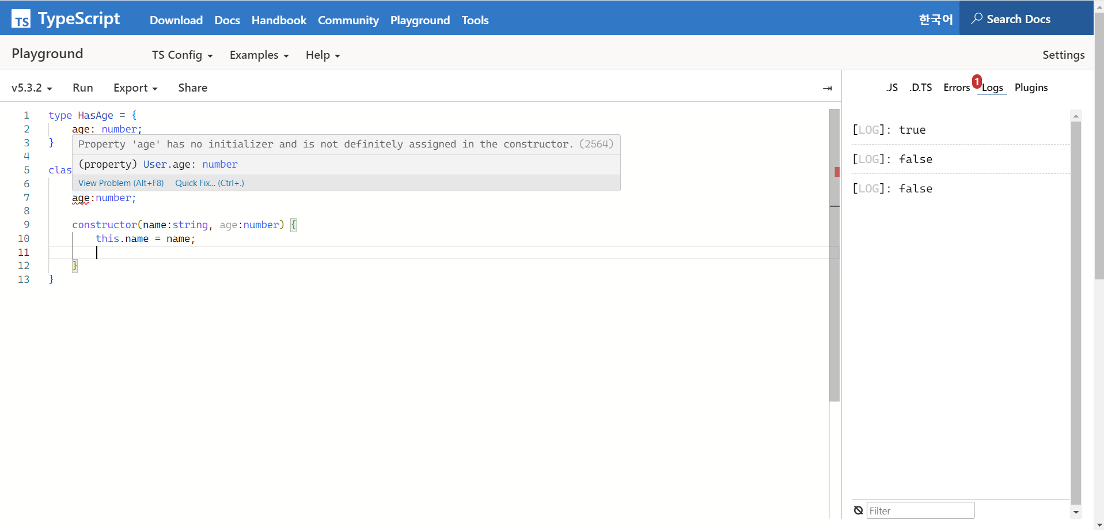Switch to the .JS tab

click(x=891, y=88)
